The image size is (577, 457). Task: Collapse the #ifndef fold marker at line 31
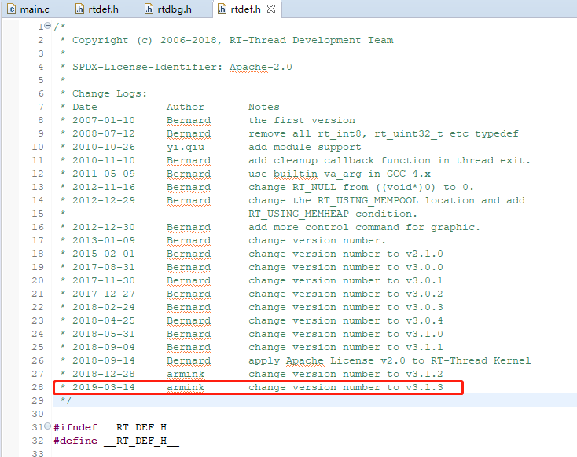click(48, 427)
